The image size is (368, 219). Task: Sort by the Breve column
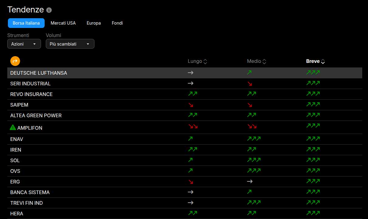point(315,61)
